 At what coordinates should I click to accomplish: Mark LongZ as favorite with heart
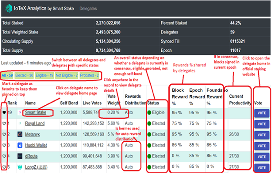(4, 167)
